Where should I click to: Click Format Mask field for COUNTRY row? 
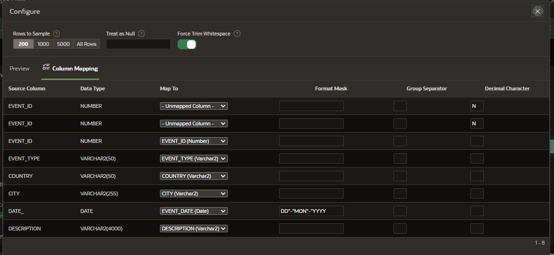coord(311,176)
